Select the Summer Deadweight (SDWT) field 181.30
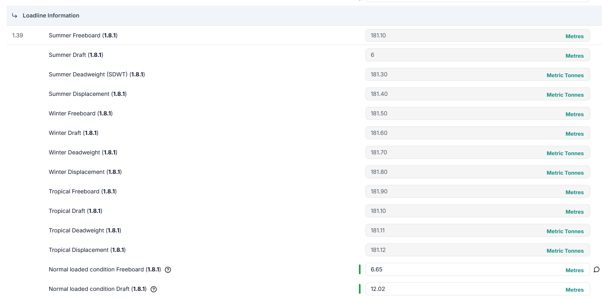602x299 pixels. point(478,74)
